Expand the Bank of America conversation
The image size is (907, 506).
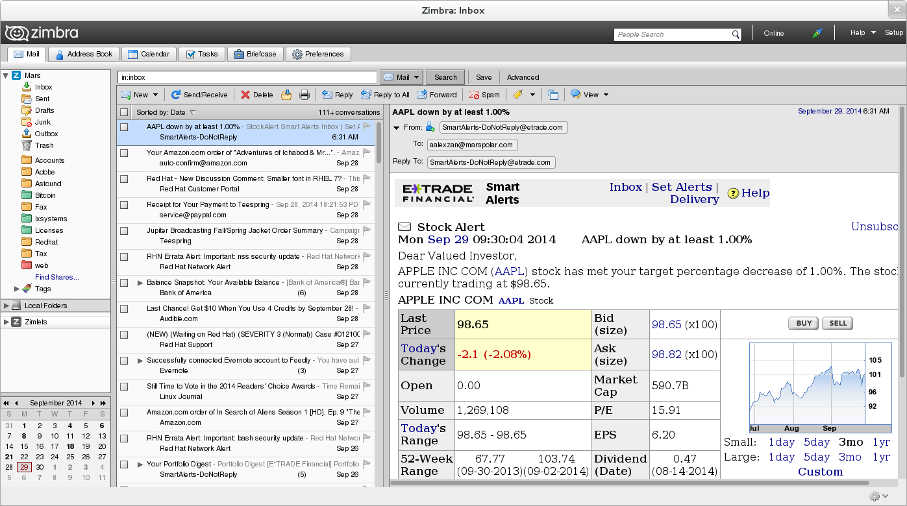(140, 283)
